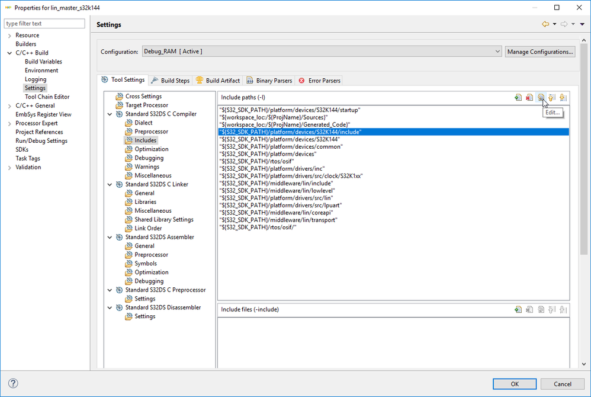Screen dimensions: 591x397
Task: Switch to Error Parsers tab
Action: [319, 81]
